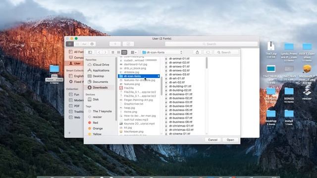
Task: Expand the dt-icon-fonts folder arrow
Action: coord(158,76)
